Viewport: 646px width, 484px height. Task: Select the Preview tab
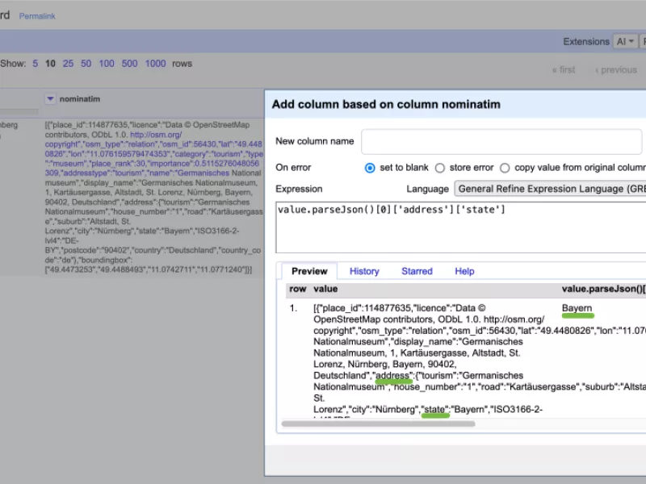pyautogui.click(x=308, y=271)
